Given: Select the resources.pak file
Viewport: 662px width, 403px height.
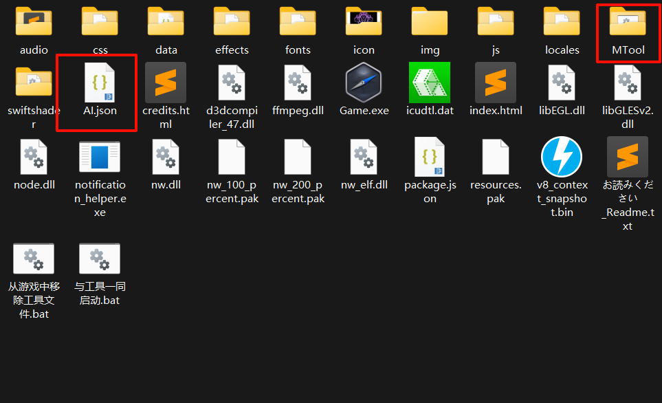Looking at the screenshot, I should coord(495,157).
